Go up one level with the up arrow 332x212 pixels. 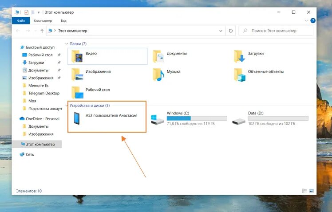(x=42, y=31)
